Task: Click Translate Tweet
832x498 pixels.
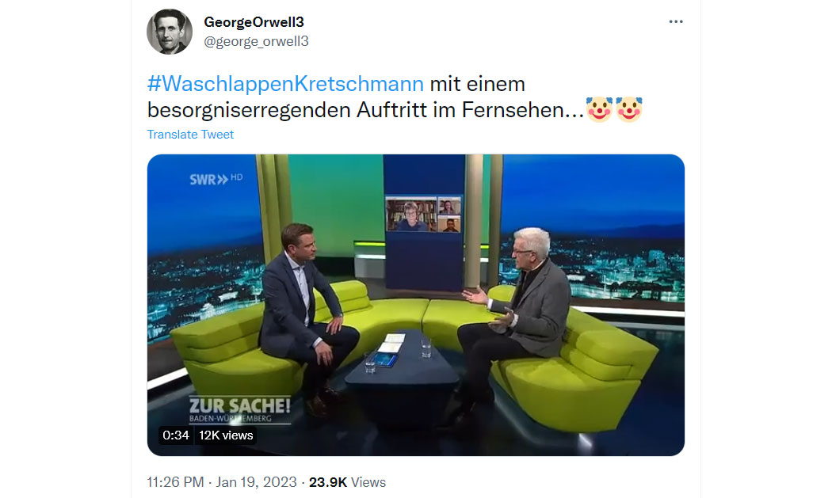Action: pos(190,135)
